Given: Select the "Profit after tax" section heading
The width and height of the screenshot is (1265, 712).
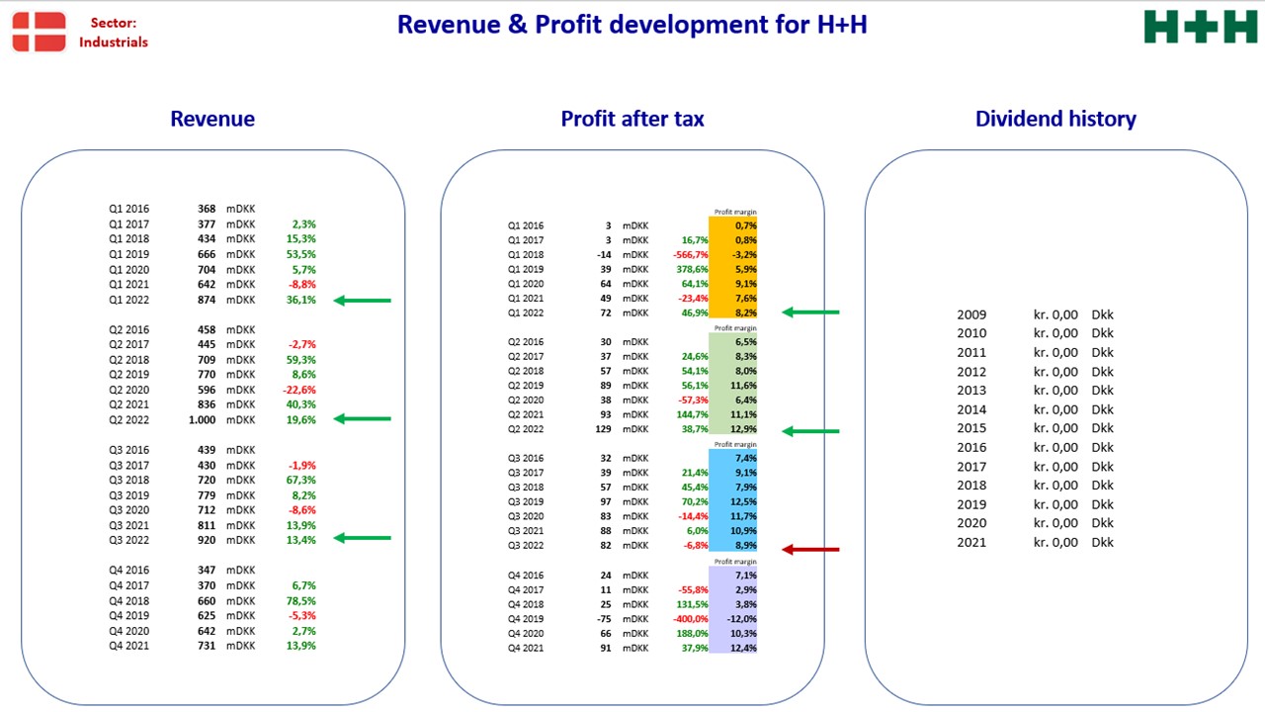Looking at the screenshot, I should (632, 119).
